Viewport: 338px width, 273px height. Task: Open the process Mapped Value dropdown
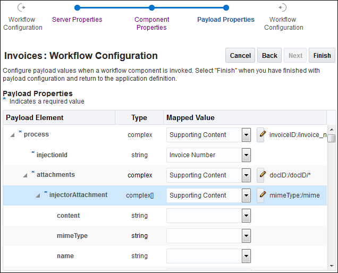pos(246,135)
